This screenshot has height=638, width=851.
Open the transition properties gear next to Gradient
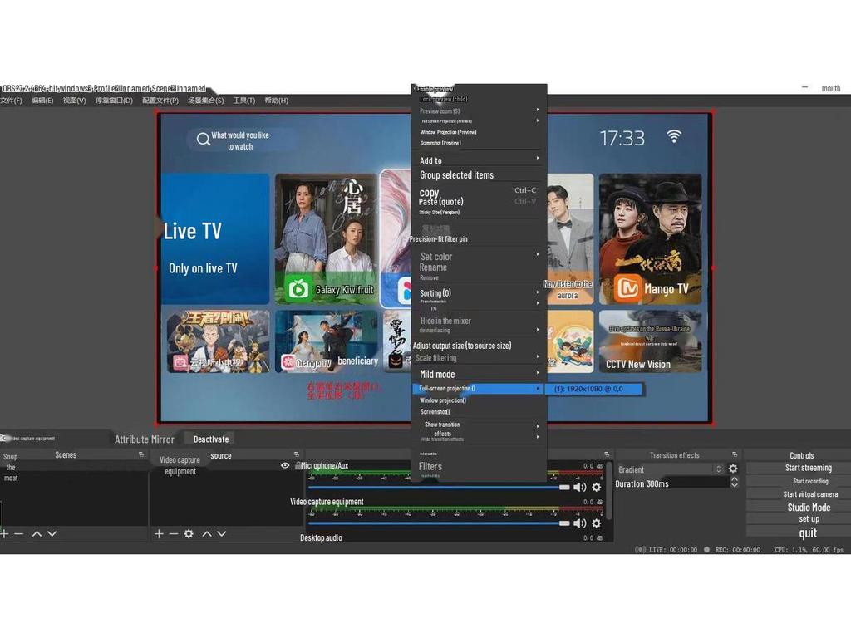click(733, 469)
